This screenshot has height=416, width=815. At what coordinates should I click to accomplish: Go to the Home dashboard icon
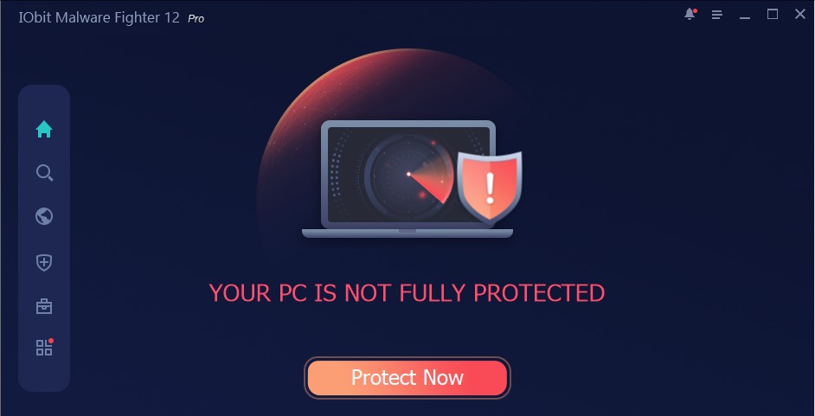point(44,130)
